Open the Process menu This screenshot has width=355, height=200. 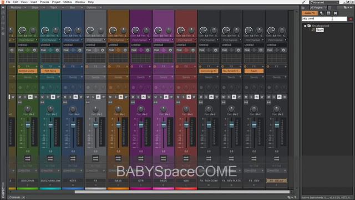[x=44, y=2]
